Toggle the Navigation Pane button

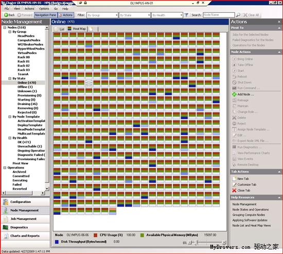[x=45, y=15]
